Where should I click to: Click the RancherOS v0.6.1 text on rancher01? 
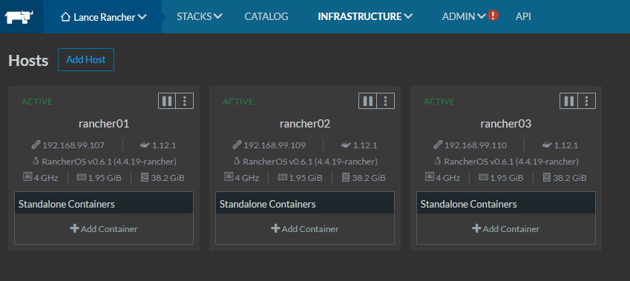[x=109, y=162]
